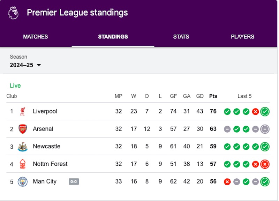
Task: Click the Liverpool club crest
Action: click(23, 111)
